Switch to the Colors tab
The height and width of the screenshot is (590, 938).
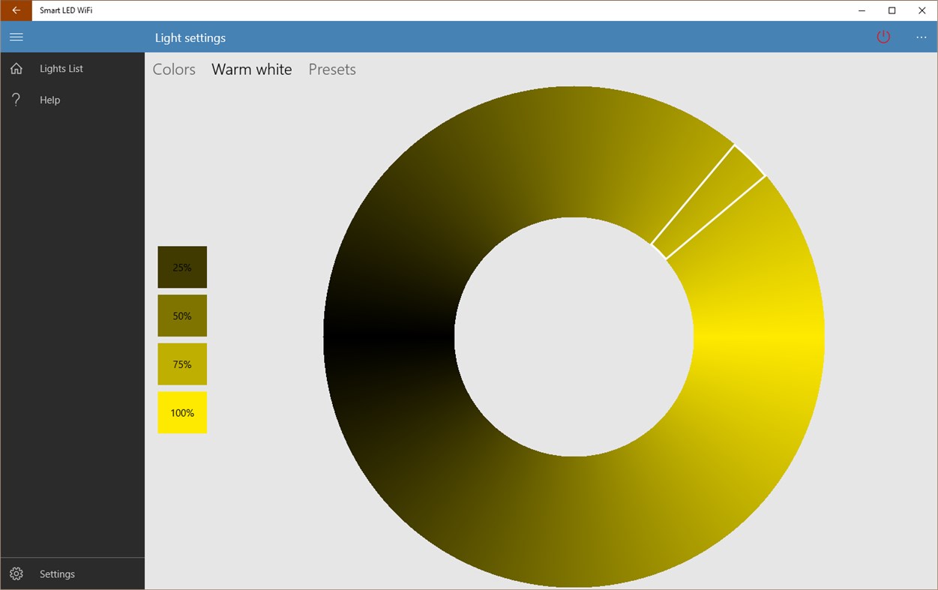174,69
